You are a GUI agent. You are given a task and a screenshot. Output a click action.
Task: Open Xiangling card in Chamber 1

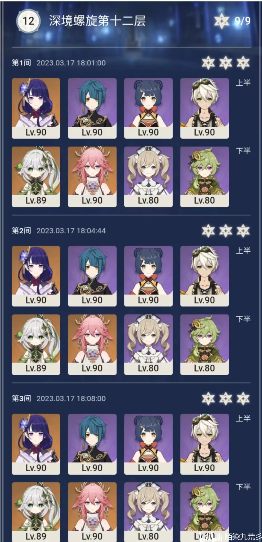coord(148,108)
